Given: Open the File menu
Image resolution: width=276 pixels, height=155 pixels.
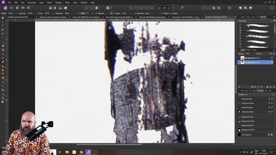Looking at the screenshot, I should click(x=9, y=3).
